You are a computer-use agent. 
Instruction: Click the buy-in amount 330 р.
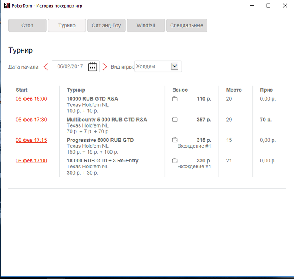[204, 161]
